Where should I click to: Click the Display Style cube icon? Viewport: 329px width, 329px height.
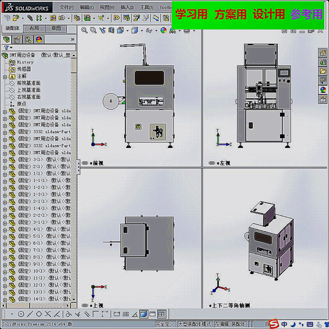pos(135,31)
